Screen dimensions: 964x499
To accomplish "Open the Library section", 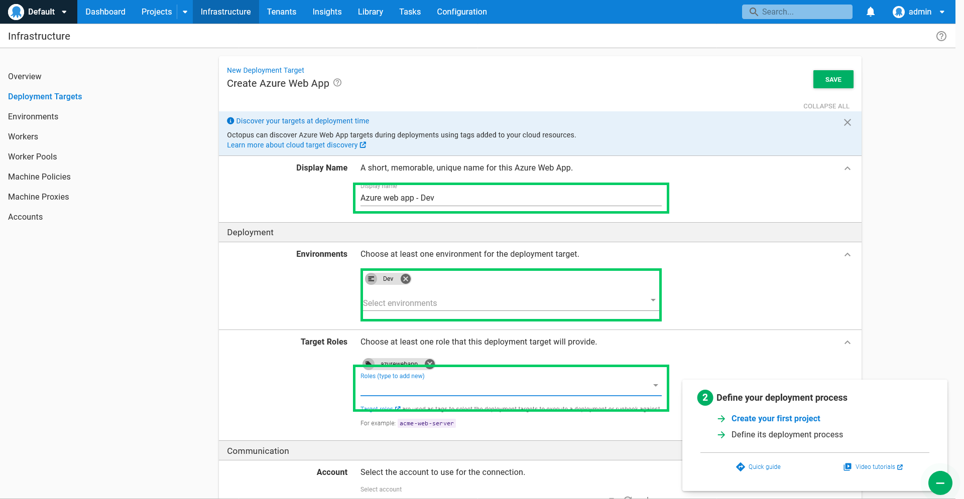I will [x=371, y=12].
